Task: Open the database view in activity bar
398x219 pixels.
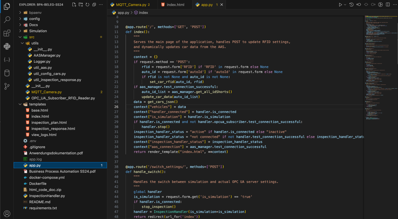Action: click(x=7, y=73)
